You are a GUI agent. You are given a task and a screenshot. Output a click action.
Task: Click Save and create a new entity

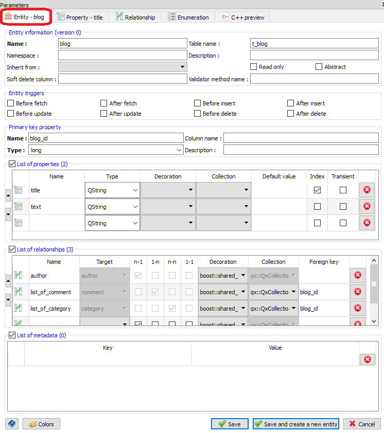click(295, 424)
